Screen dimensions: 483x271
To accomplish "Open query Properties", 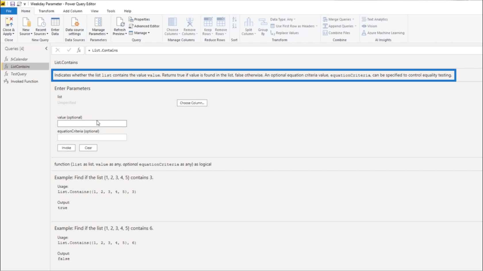I will click(139, 19).
